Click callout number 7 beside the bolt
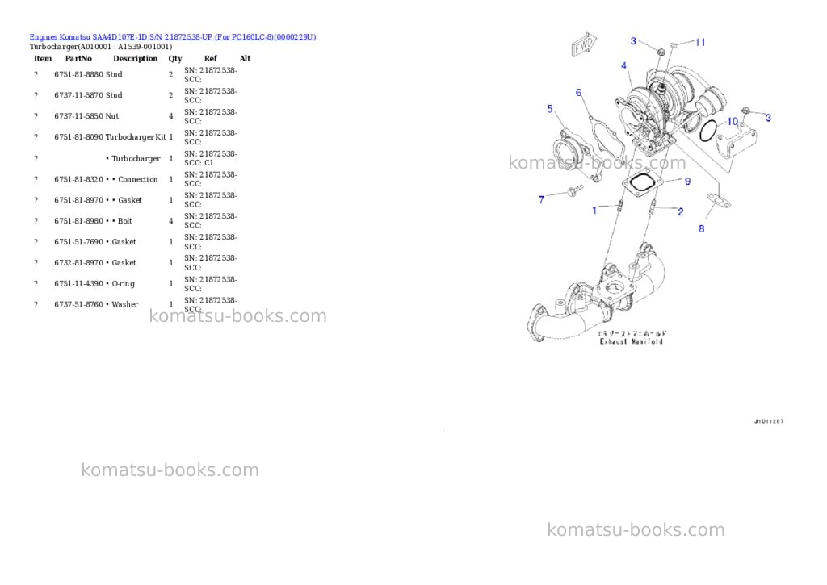Viewport: 827px width, 585px height. pyautogui.click(x=542, y=200)
